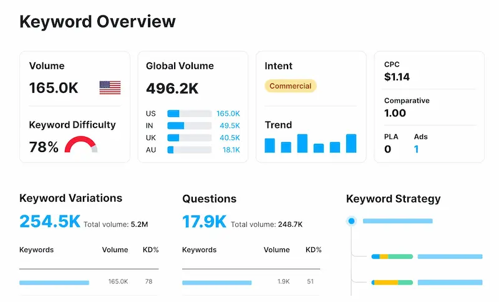This screenshot has width=499, height=302.
Task: Click Total volume 248.7K text
Action: click(x=267, y=224)
